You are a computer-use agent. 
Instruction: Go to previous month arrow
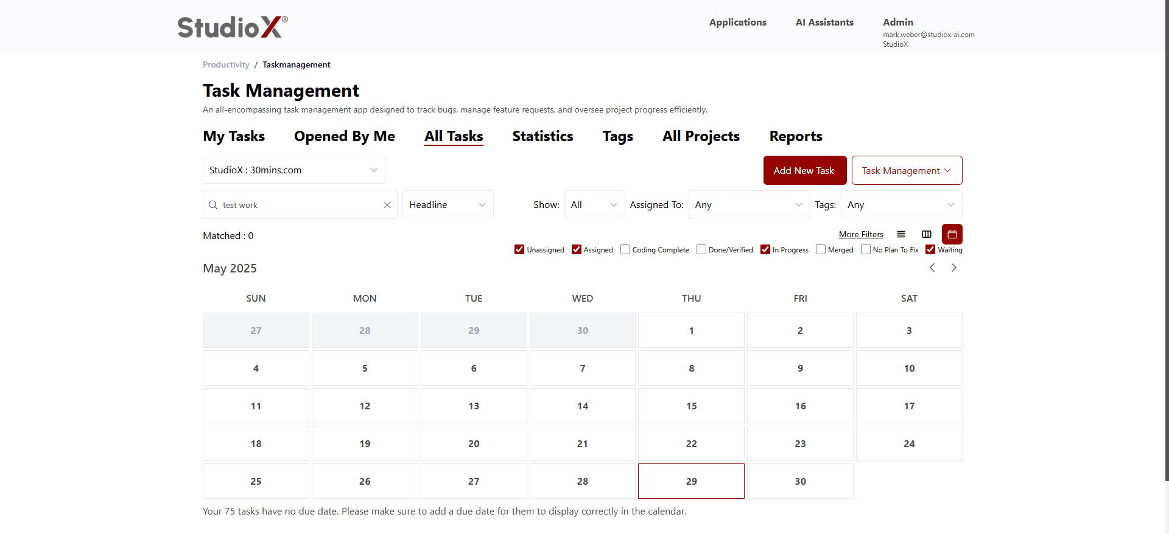[x=932, y=268]
